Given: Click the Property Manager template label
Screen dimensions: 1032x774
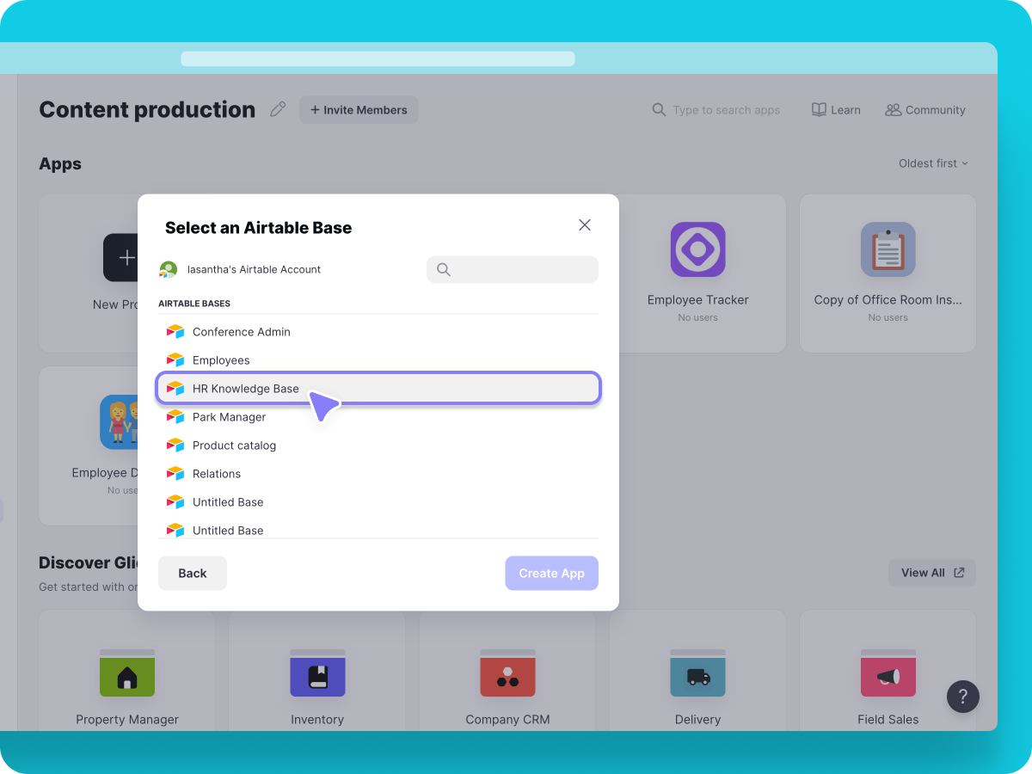Looking at the screenshot, I should tap(127, 720).
